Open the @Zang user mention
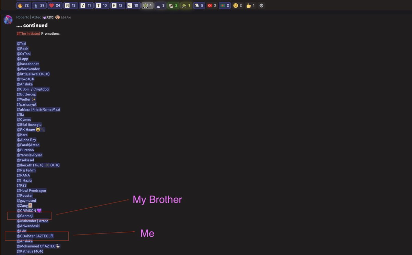Viewport: 412px width, 255px height. [24, 206]
